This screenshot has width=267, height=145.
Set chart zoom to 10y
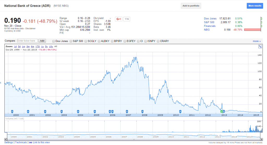point(51,46)
